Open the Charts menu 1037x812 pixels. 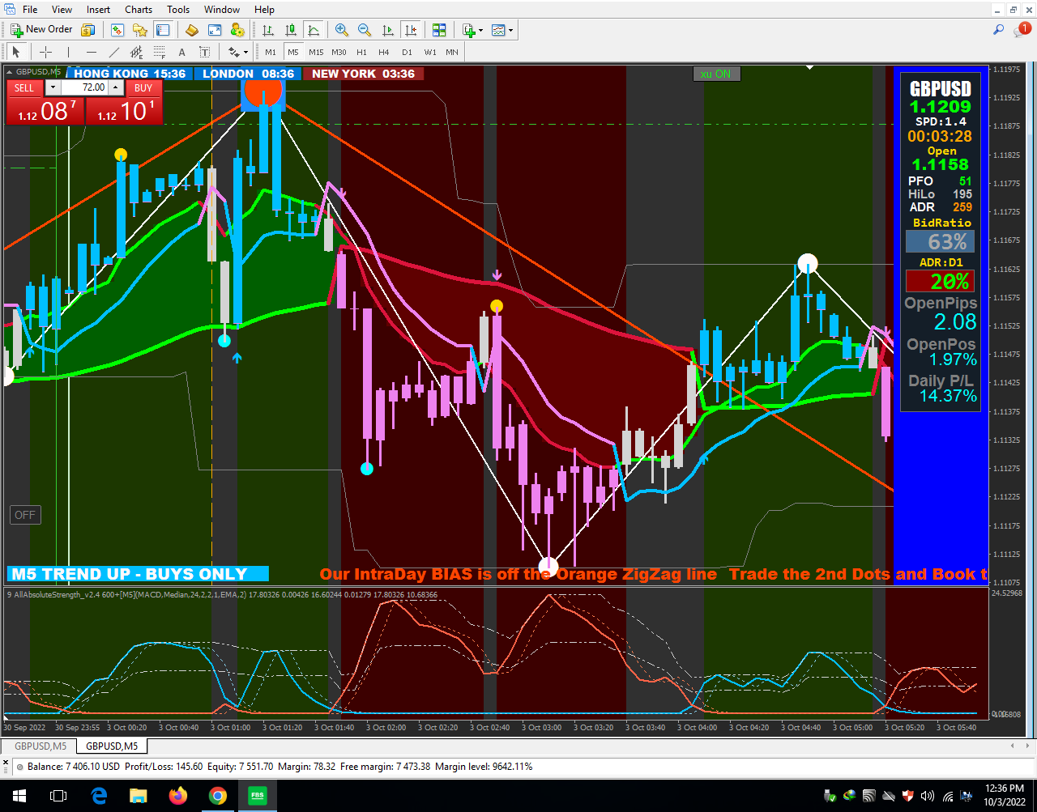[139, 10]
